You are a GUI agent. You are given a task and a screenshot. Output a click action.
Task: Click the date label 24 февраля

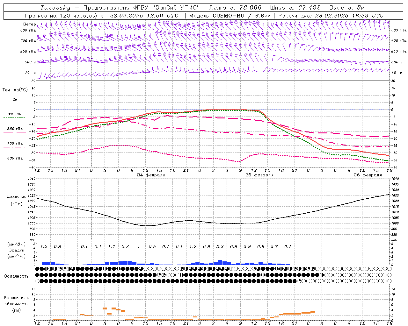click(151, 175)
